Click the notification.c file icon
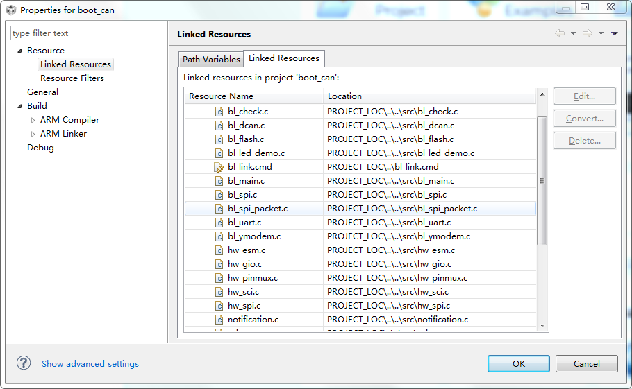 (x=219, y=320)
